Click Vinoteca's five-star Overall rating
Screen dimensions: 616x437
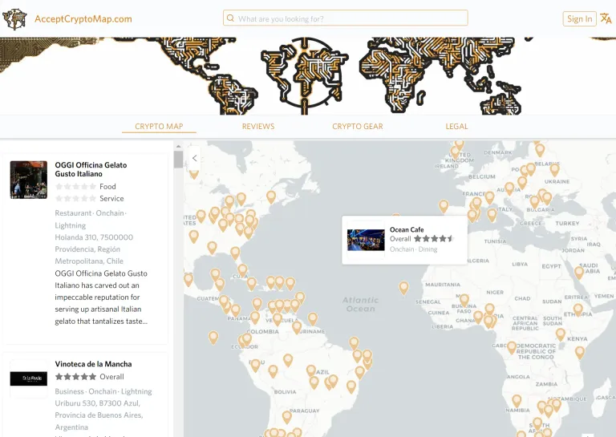pos(75,377)
